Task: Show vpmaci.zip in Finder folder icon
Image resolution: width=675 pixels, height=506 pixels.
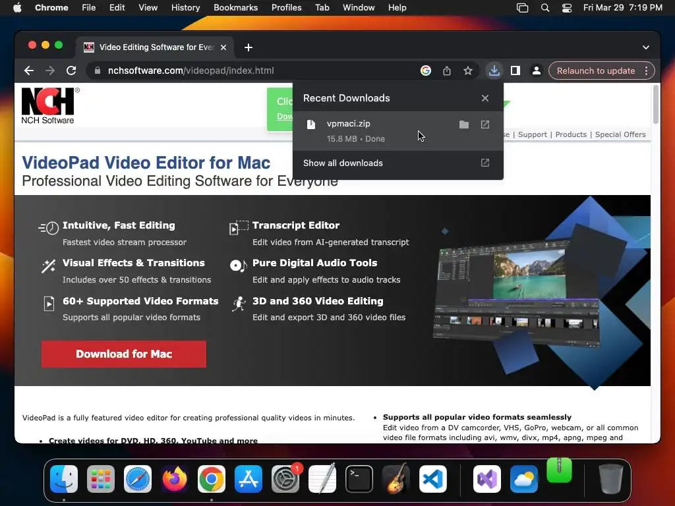Action: (x=463, y=125)
